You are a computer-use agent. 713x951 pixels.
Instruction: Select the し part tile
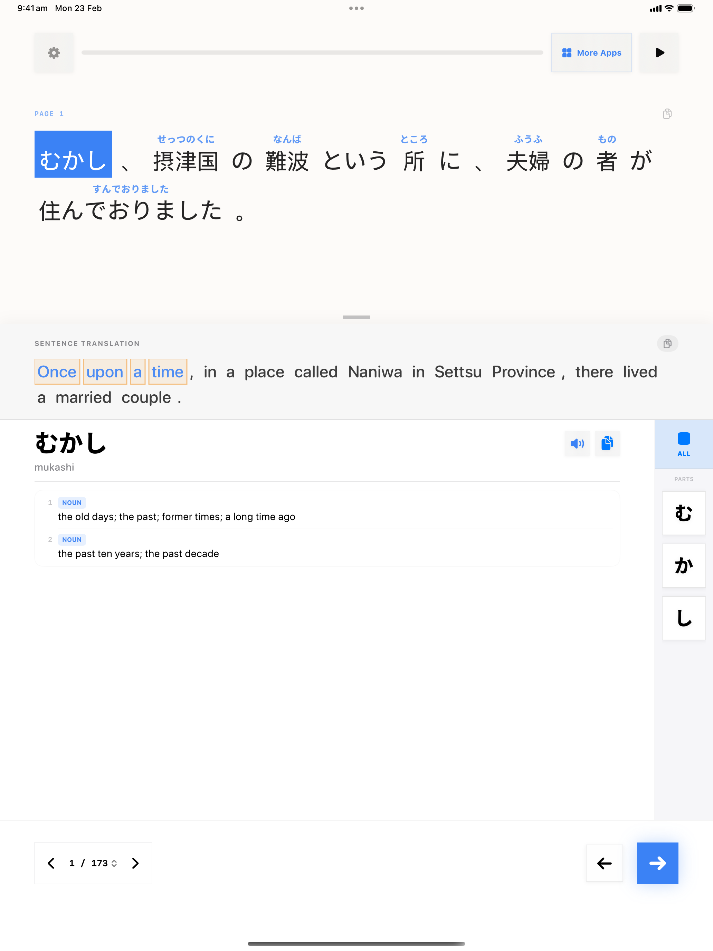pyautogui.click(x=683, y=618)
